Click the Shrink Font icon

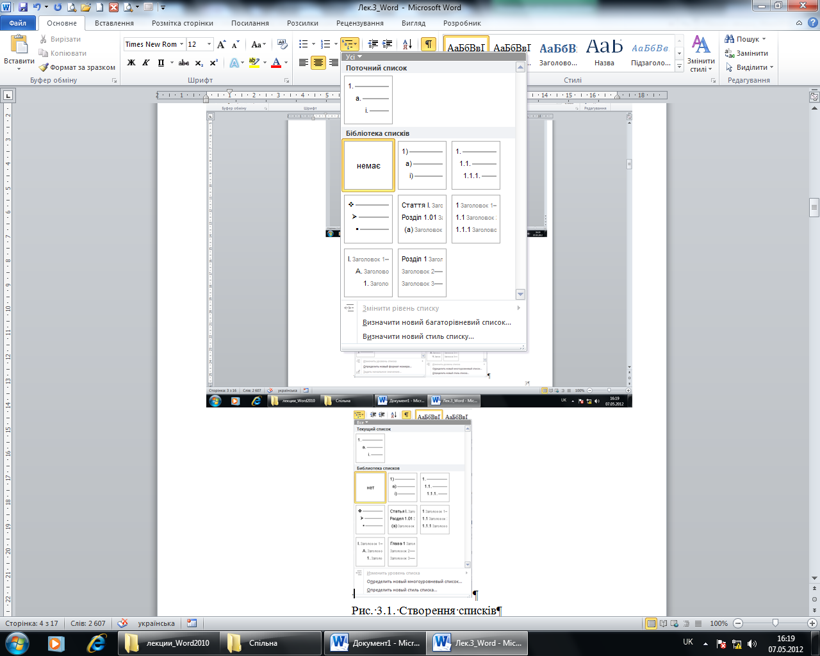click(236, 44)
